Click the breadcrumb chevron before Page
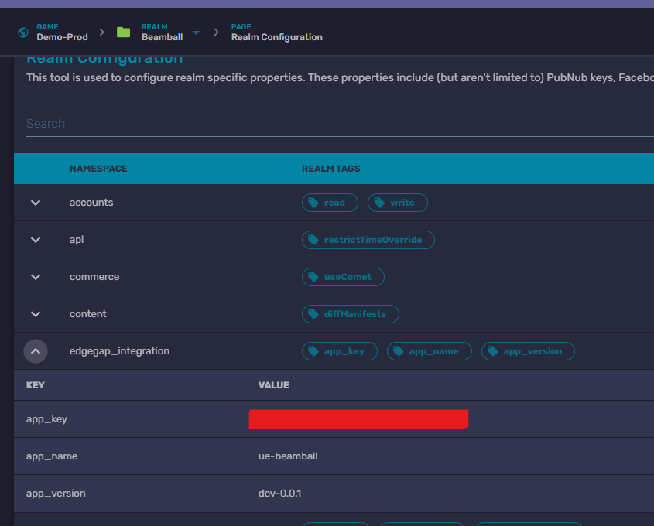654x526 pixels. 216,32
